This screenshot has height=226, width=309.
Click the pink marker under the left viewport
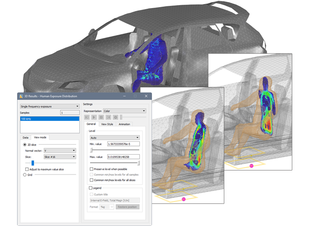coord(184,199)
